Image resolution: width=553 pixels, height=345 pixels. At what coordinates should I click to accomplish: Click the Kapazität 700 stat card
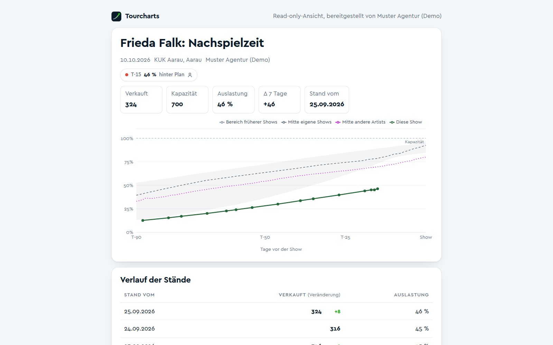coord(187,100)
